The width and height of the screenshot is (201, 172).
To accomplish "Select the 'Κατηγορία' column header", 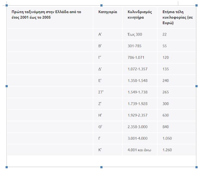I will coord(107,12).
